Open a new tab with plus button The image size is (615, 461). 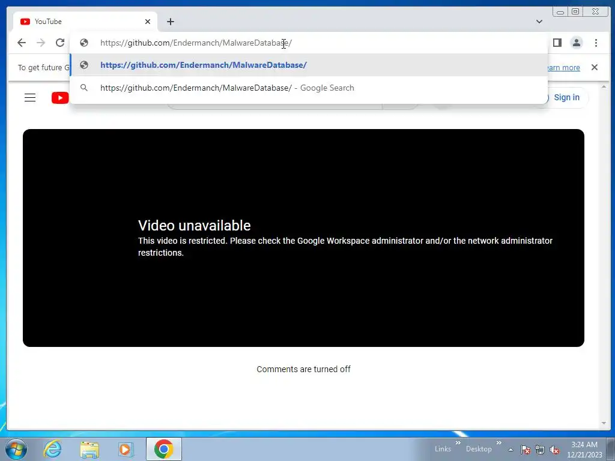click(170, 22)
